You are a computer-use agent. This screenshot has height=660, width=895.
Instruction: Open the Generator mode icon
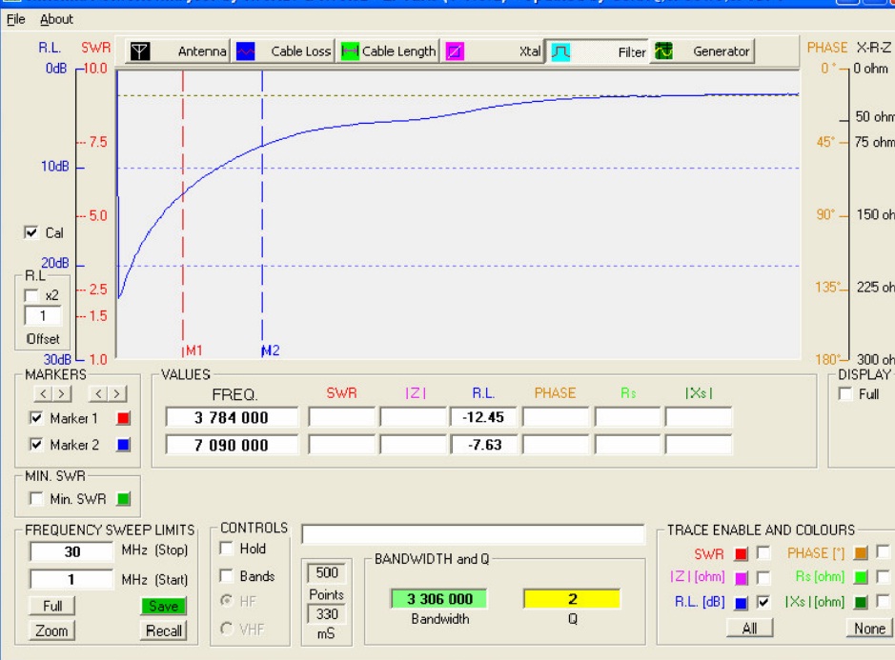point(662,51)
